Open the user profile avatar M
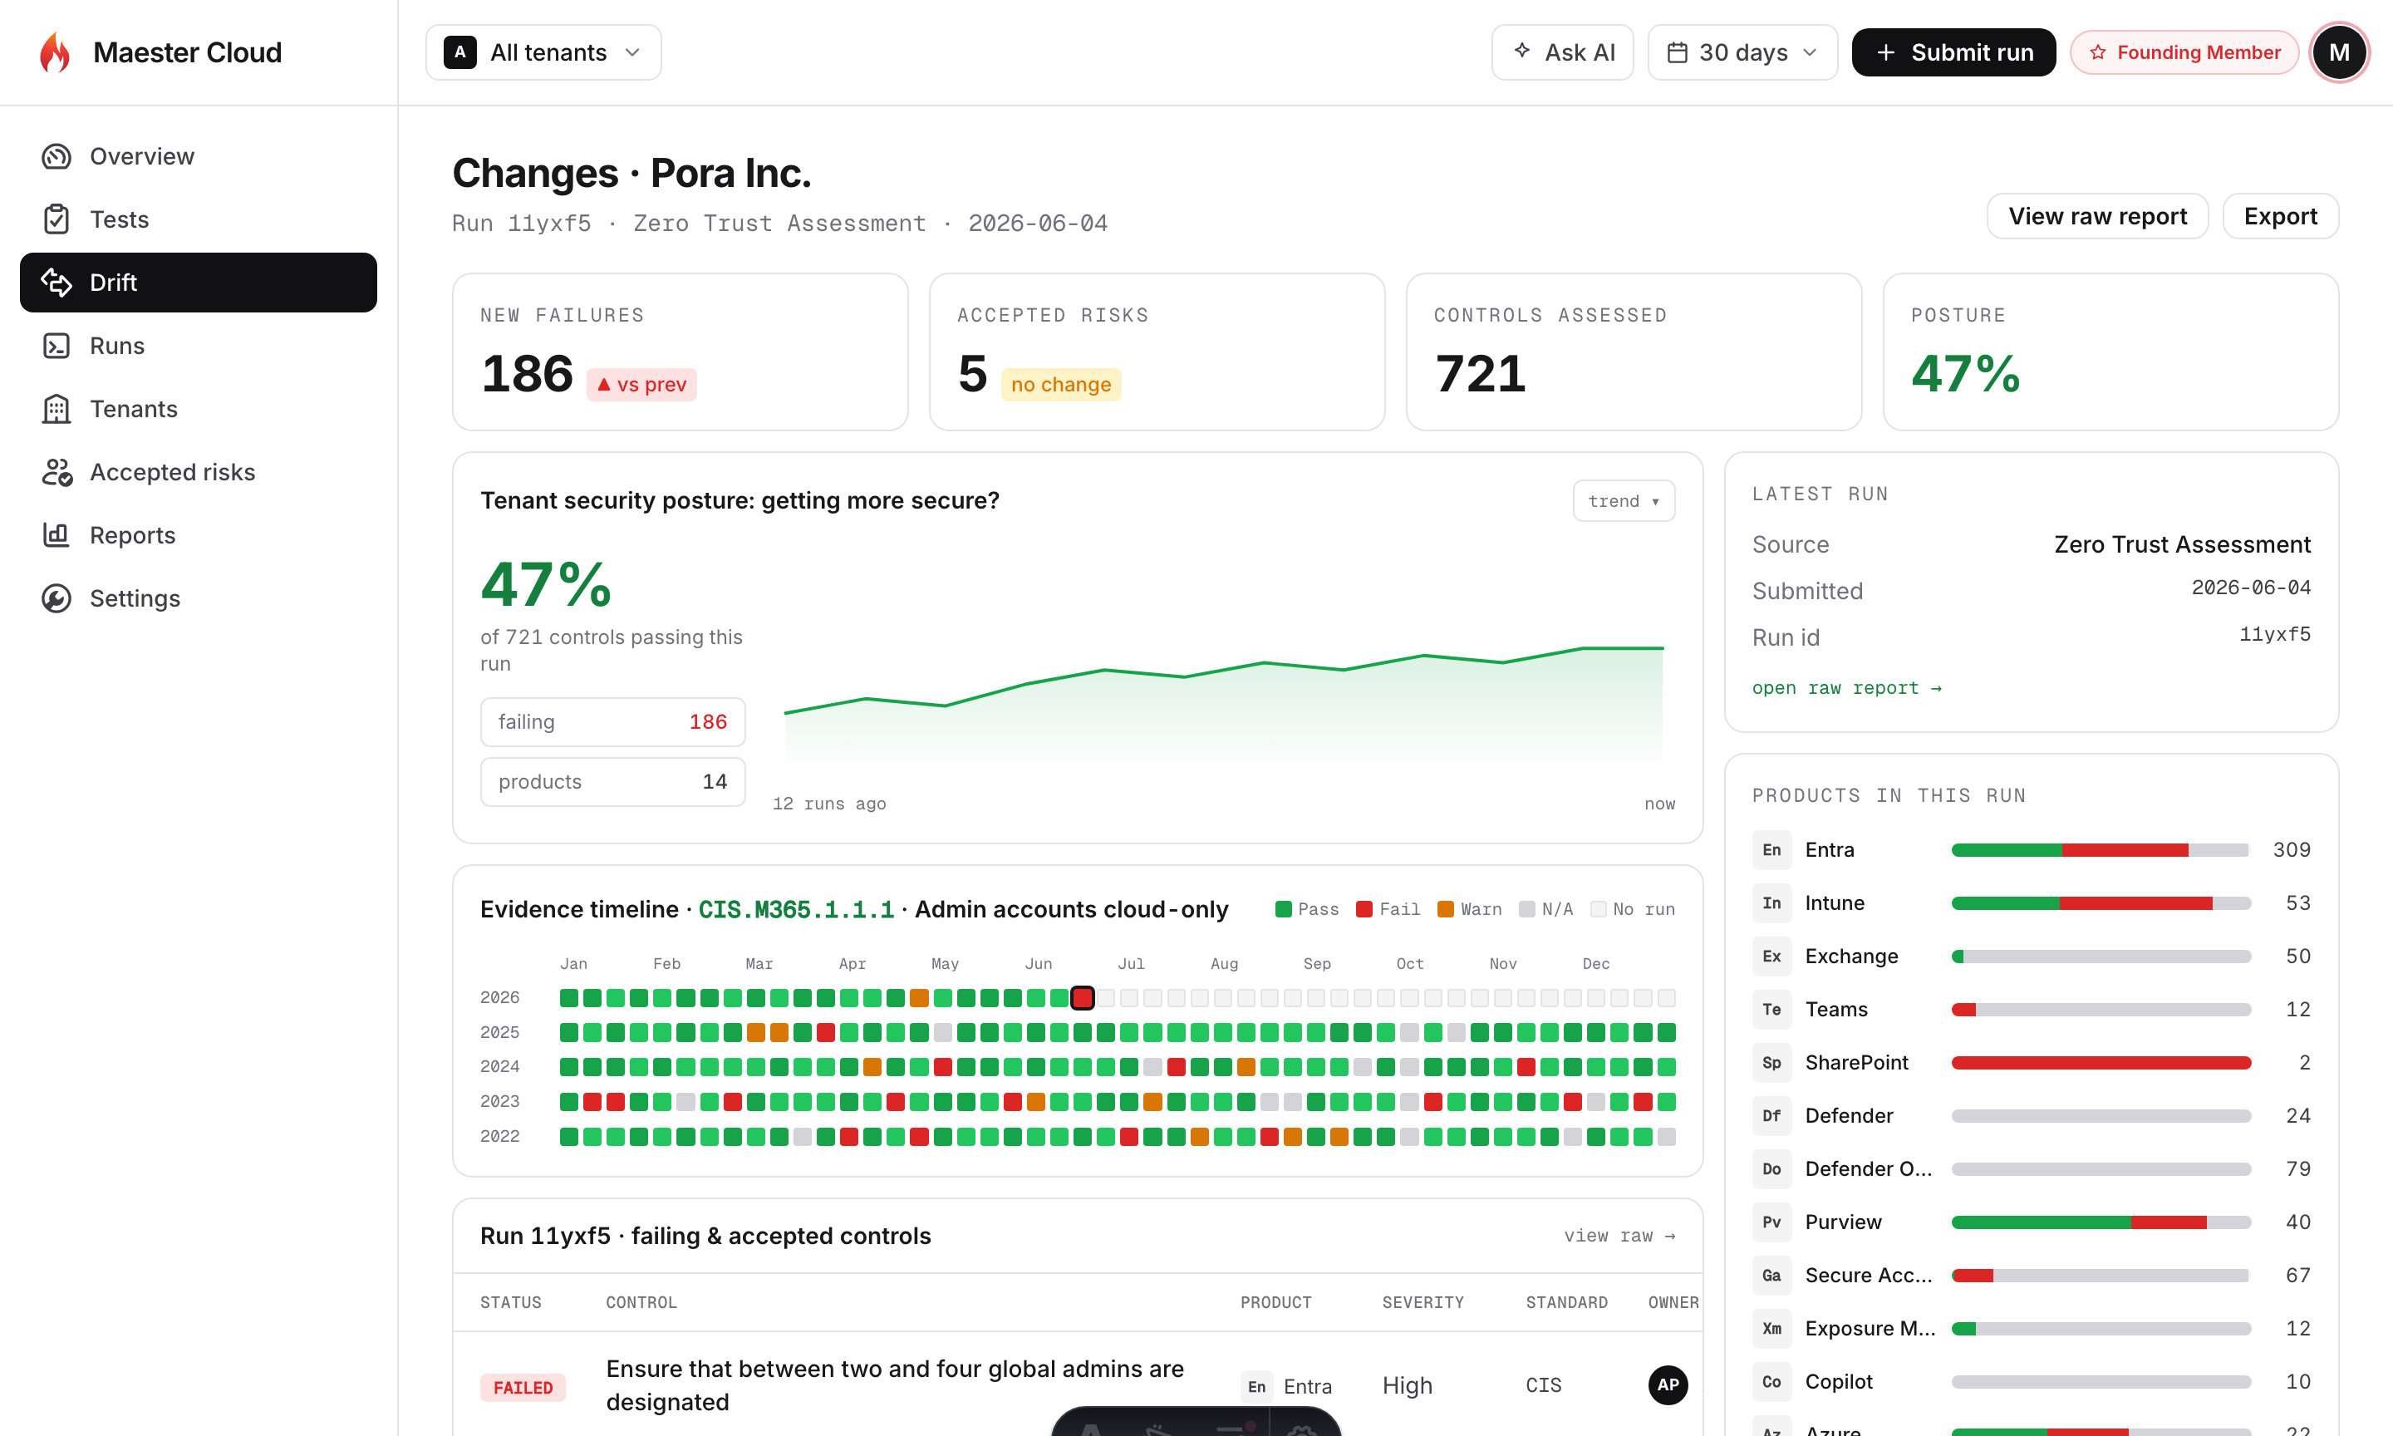The image size is (2393, 1436). pyautogui.click(x=2339, y=52)
